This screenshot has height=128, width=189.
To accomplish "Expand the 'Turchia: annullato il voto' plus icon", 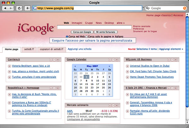I will [x=9, y=77].
